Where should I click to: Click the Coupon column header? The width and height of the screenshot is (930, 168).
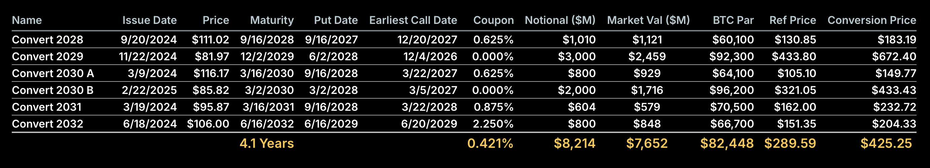493,20
